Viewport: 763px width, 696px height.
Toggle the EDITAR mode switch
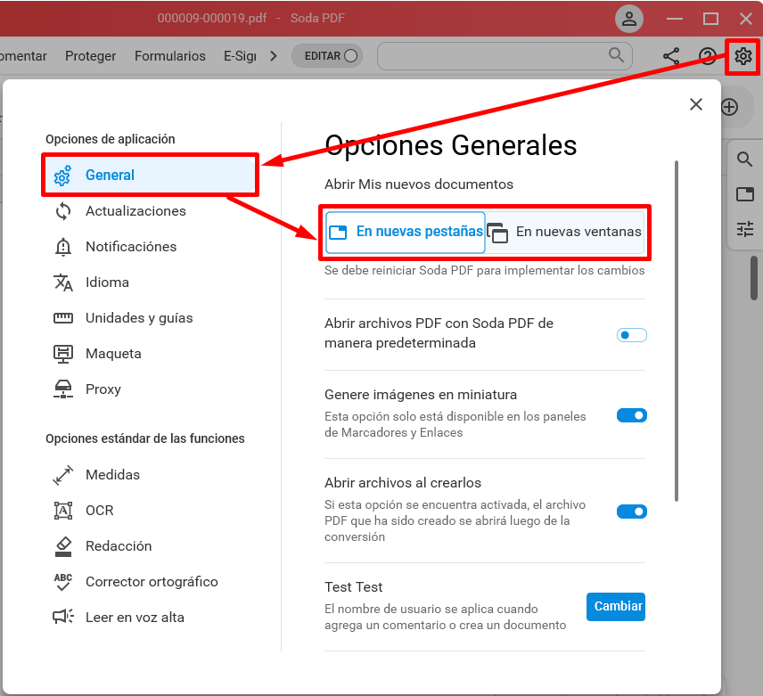point(327,56)
